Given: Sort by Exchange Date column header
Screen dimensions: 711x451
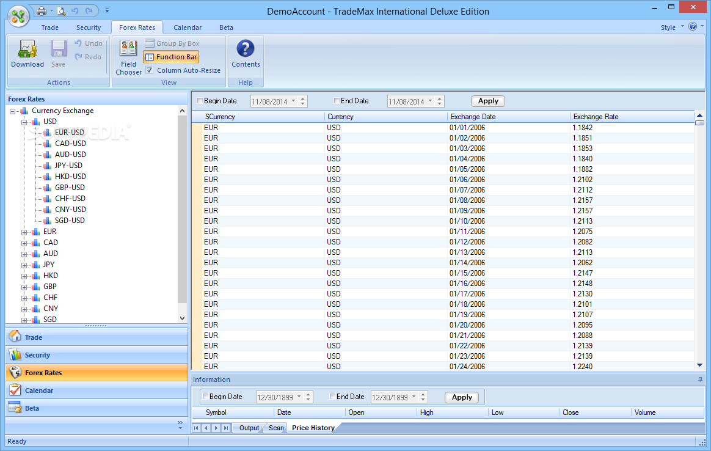Looking at the screenshot, I should tap(509, 117).
